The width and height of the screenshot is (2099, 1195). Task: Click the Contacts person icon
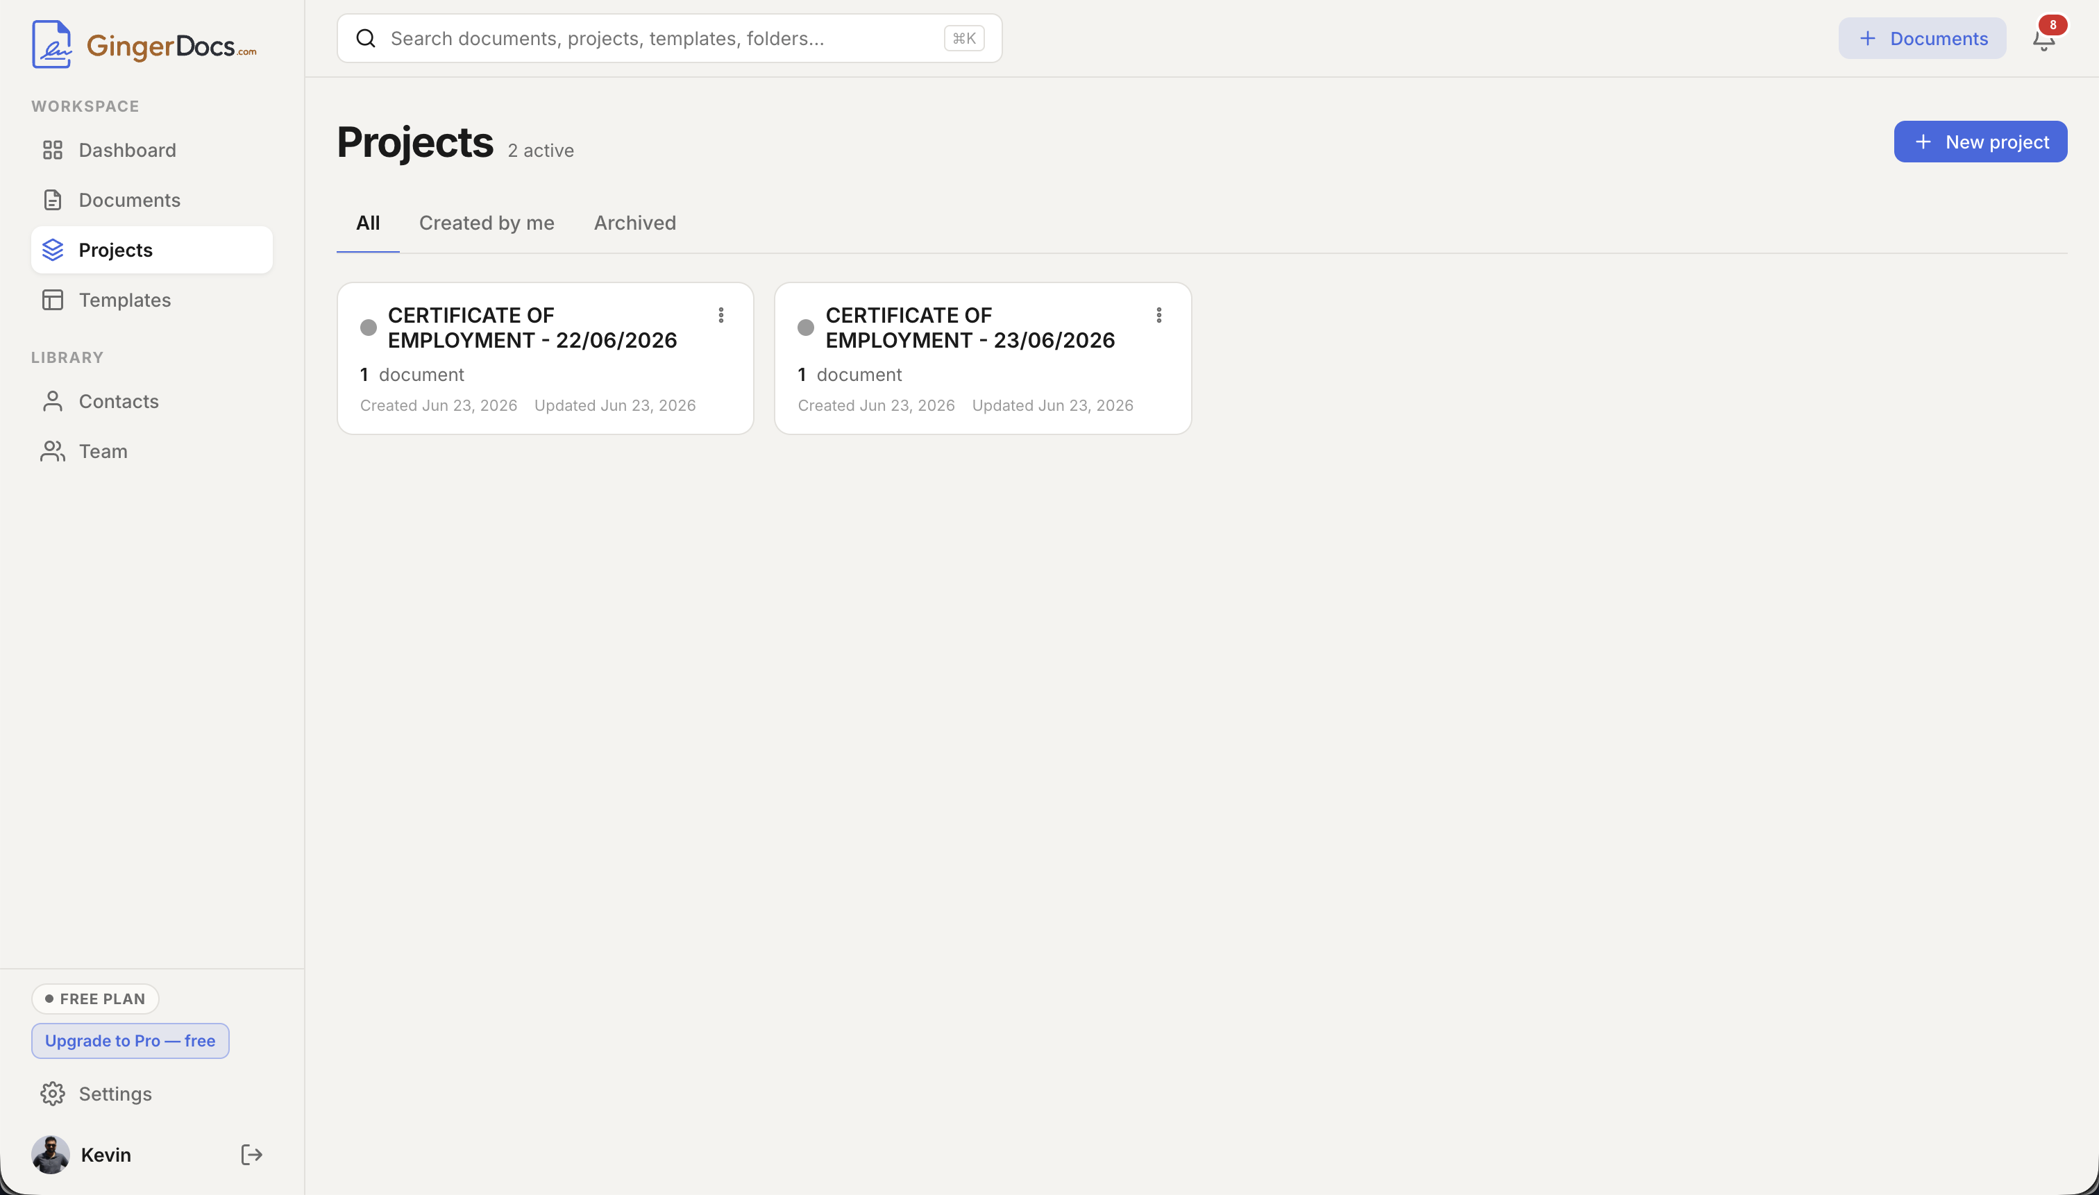tap(53, 401)
